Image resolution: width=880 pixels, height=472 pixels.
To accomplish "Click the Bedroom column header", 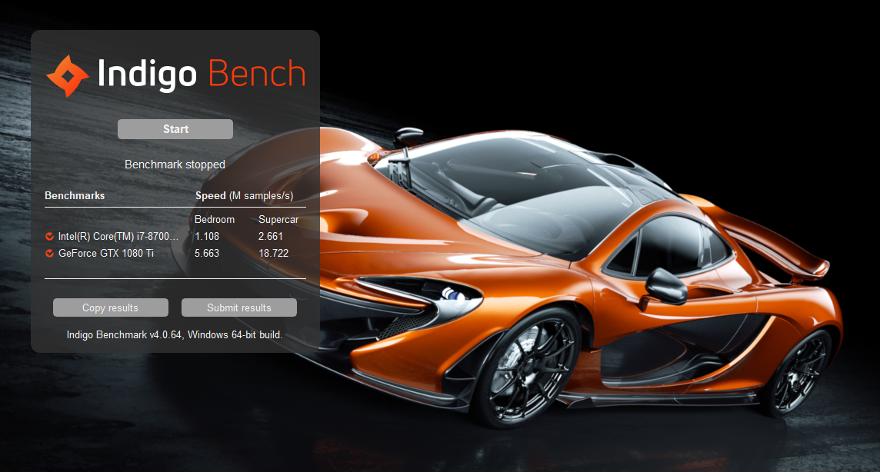I will (215, 219).
